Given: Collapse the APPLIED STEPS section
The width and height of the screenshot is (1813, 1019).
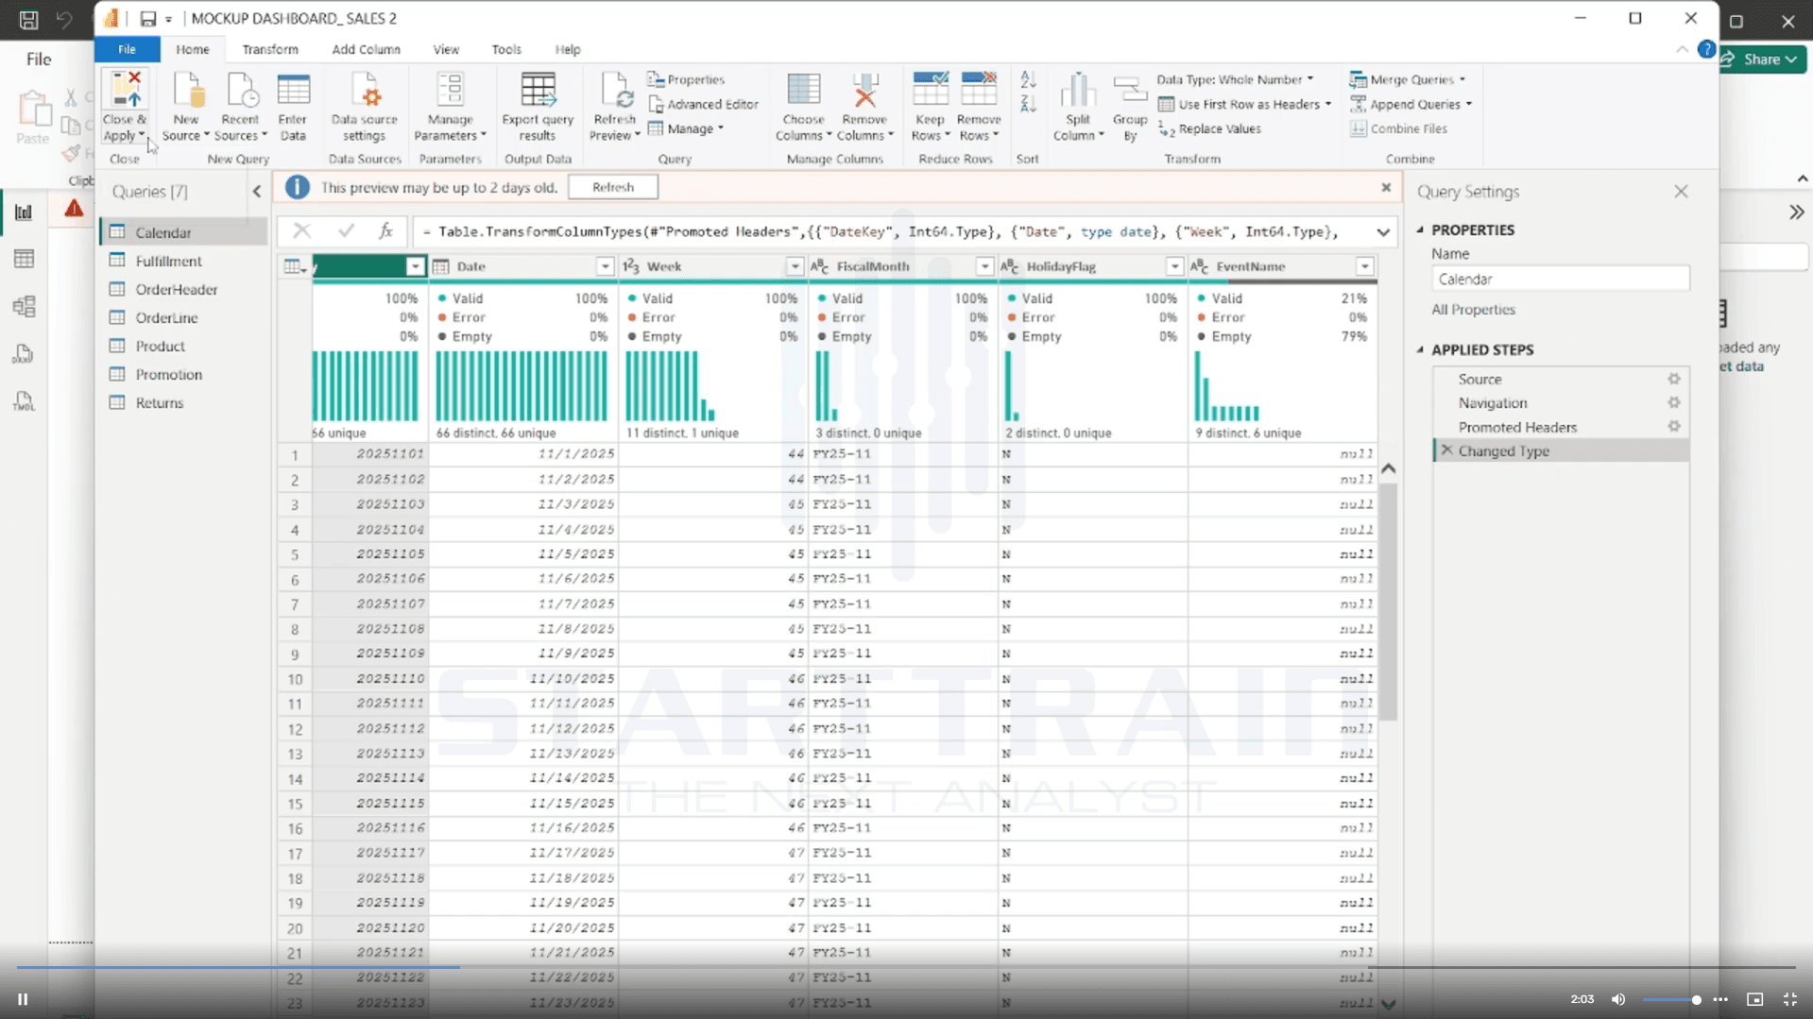Looking at the screenshot, I should (x=1420, y=349).
